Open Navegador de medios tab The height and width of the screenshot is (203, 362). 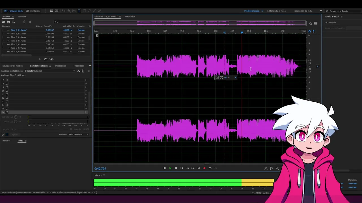[x=12, y=66]
